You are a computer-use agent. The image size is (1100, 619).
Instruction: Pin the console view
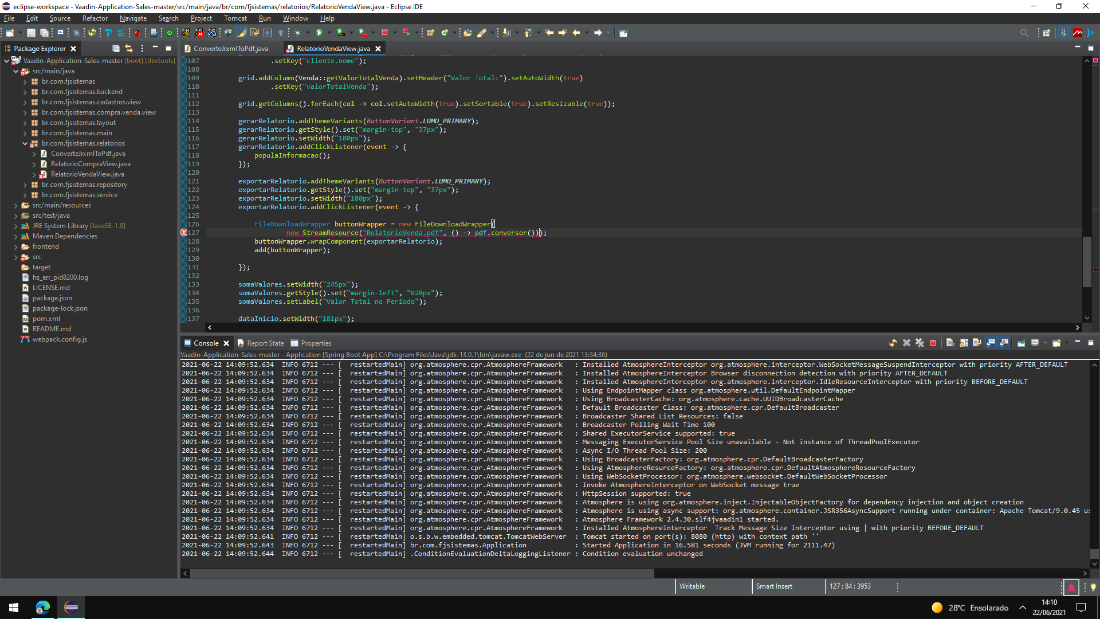(1021, 343)
